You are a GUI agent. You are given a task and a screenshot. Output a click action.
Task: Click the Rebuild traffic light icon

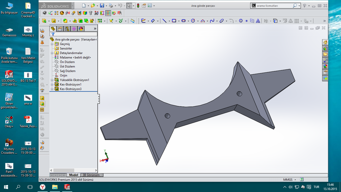pos(138,6)
